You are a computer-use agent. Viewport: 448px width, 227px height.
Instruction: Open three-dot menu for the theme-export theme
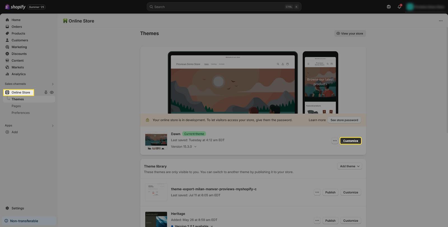coord(317,192)
